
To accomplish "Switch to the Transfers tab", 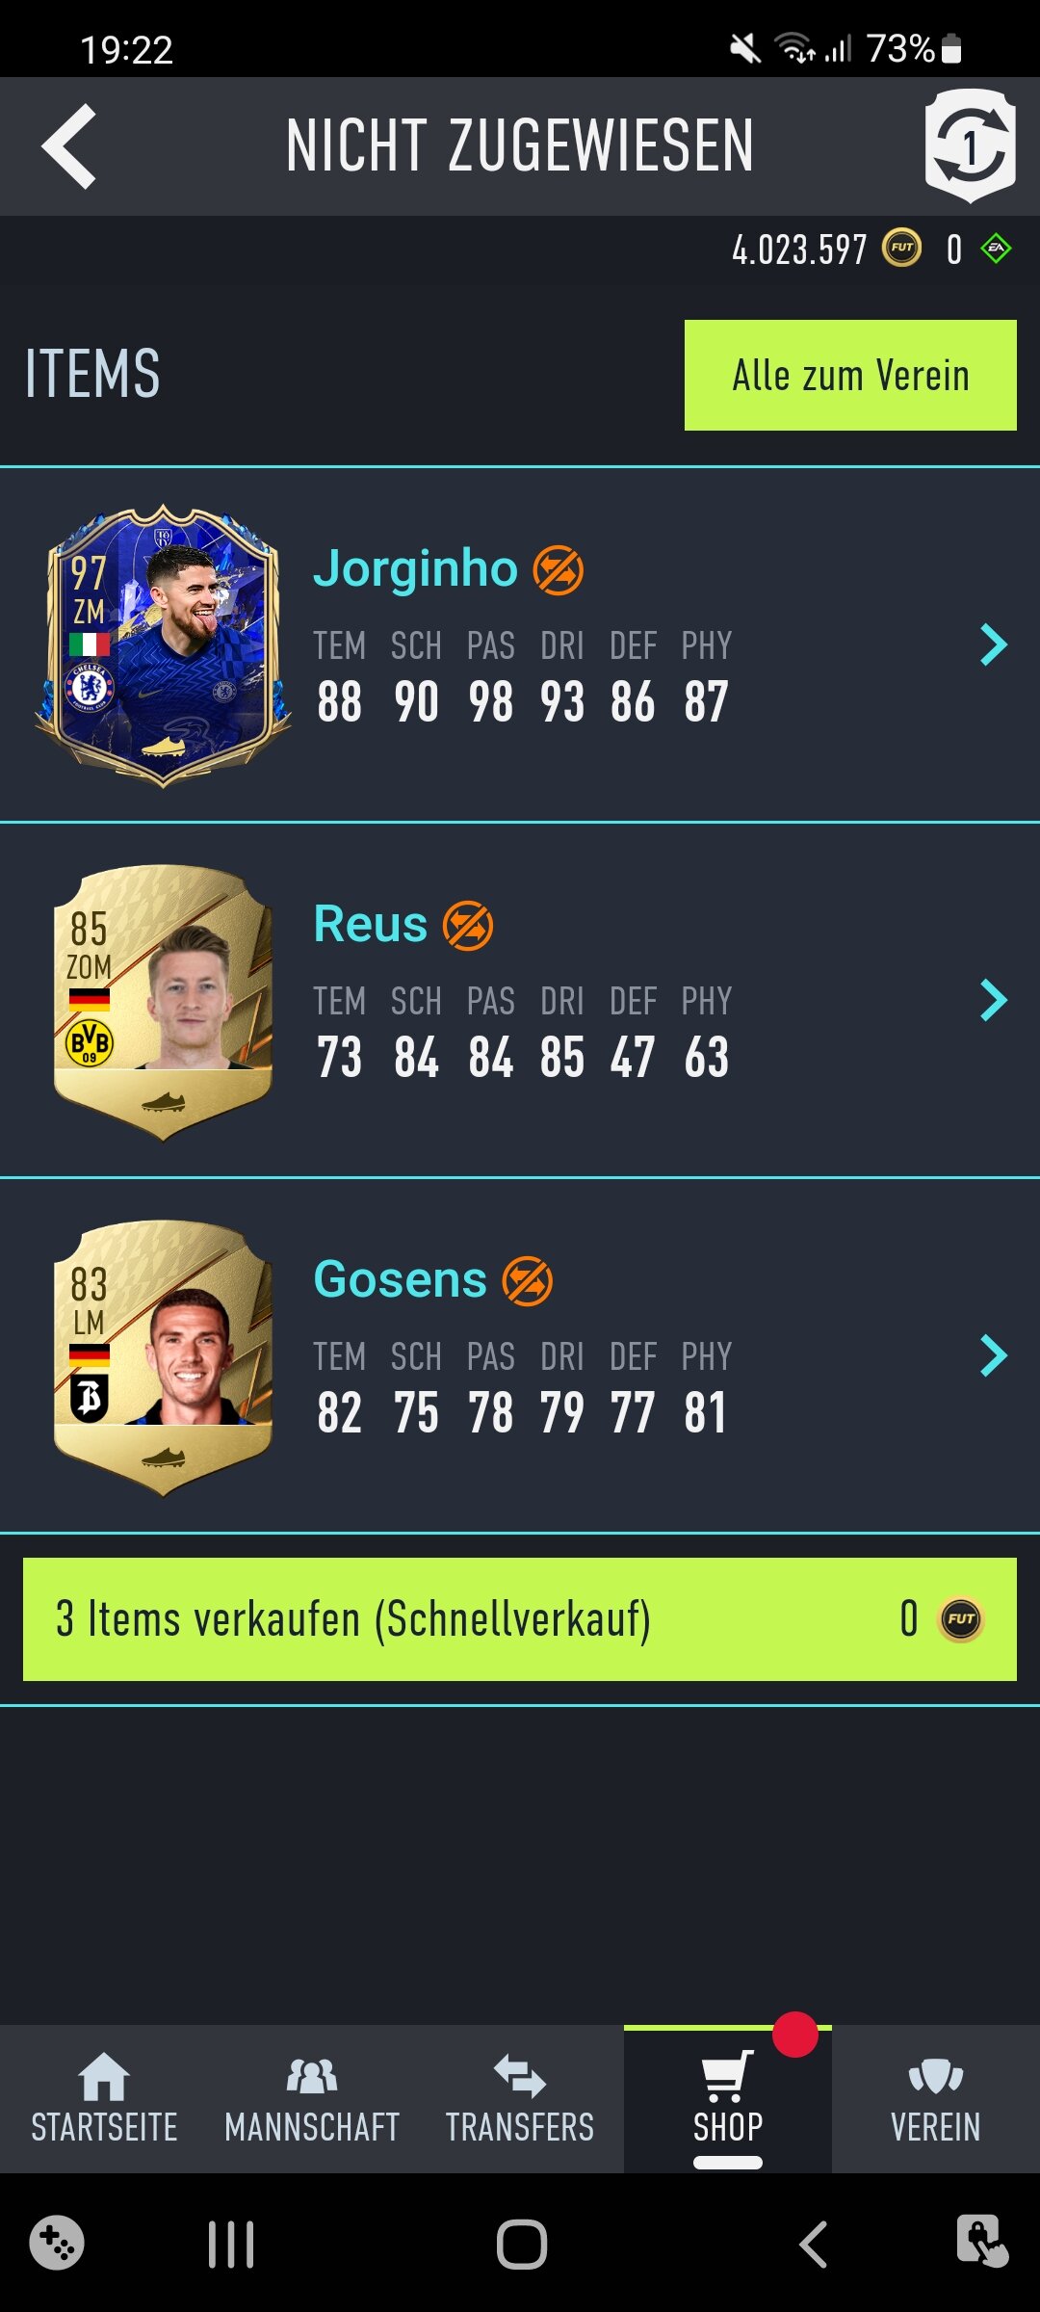I will click(x=520, y=2099).
